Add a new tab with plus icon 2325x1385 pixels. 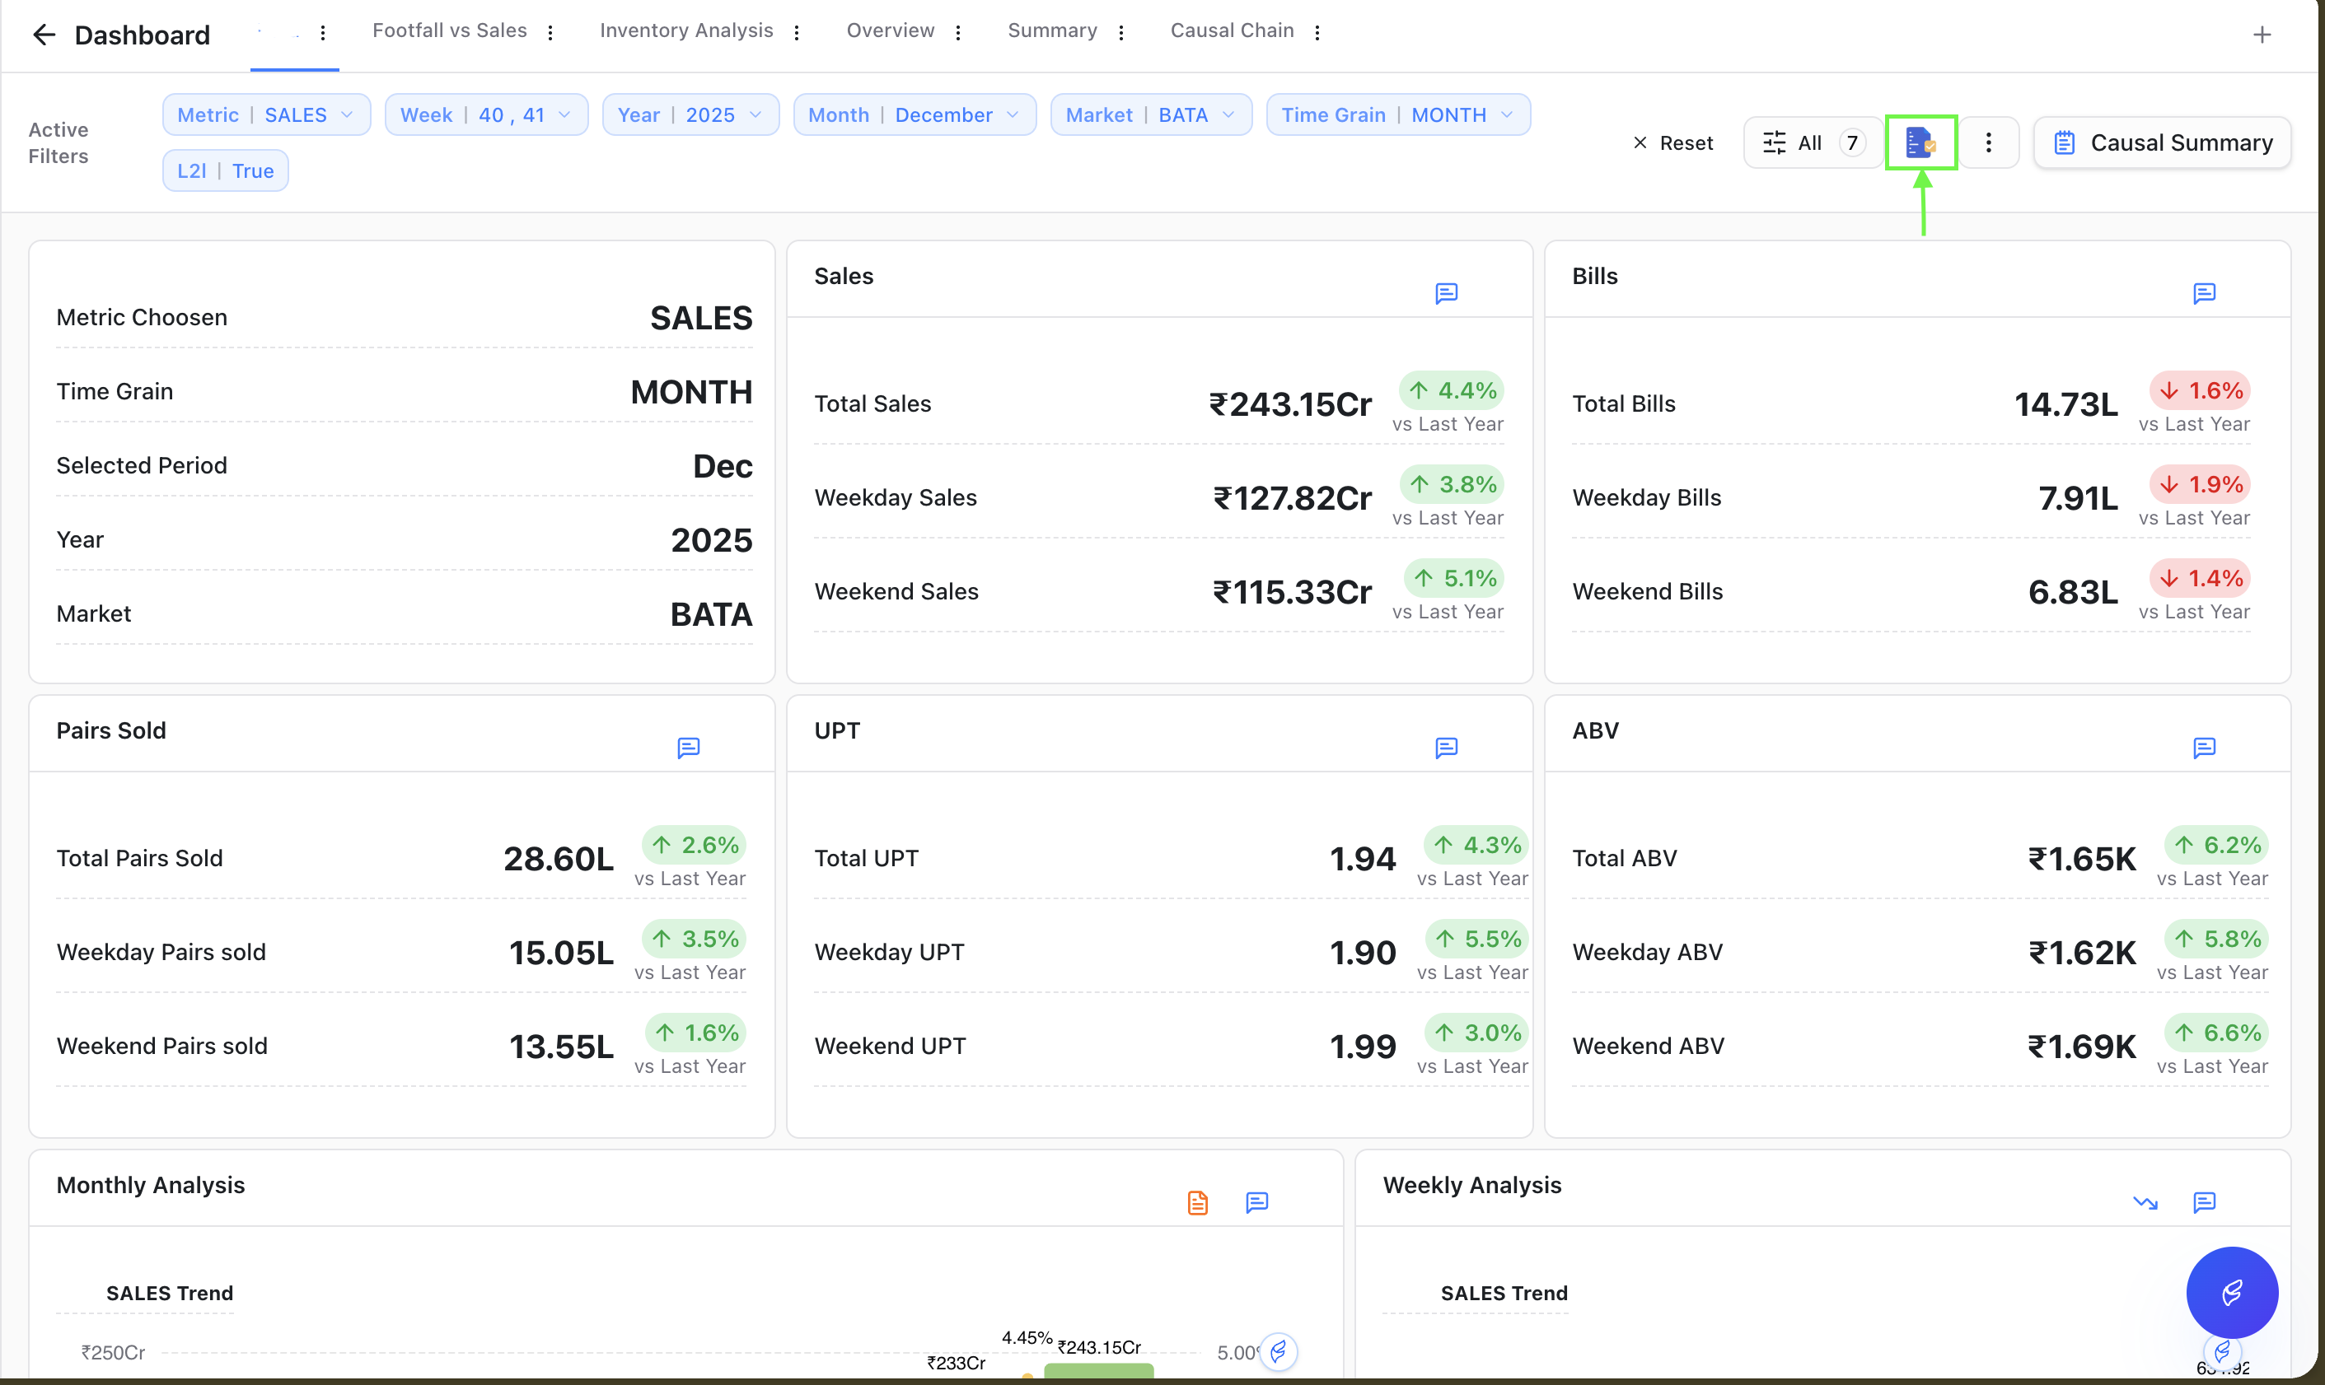coord(2262,35)
